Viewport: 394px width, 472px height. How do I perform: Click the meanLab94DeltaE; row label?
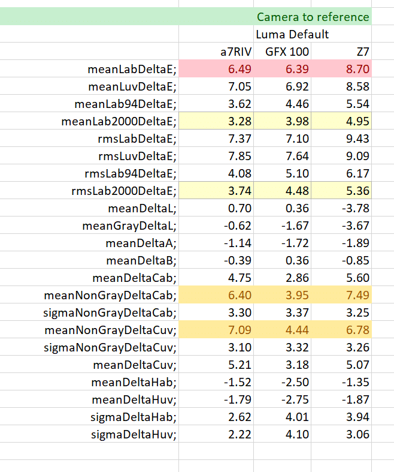click(126, 104)
